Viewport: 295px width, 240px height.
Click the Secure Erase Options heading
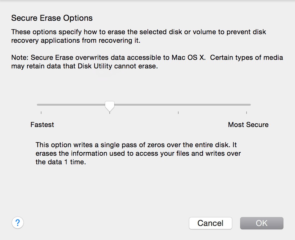coord(52,18)
